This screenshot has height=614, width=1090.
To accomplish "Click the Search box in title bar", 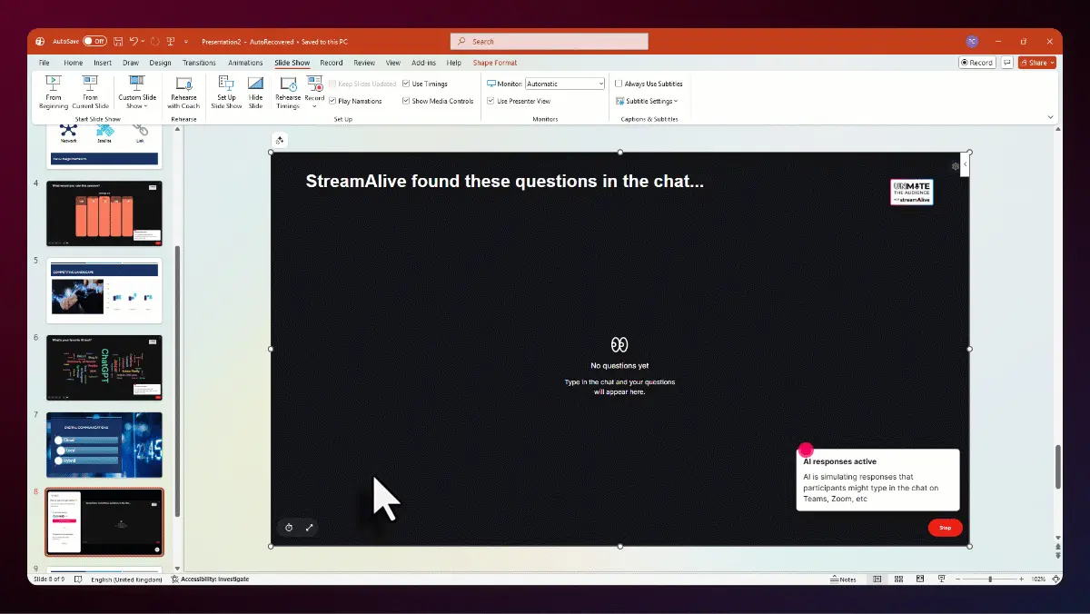I will (550, 41).
